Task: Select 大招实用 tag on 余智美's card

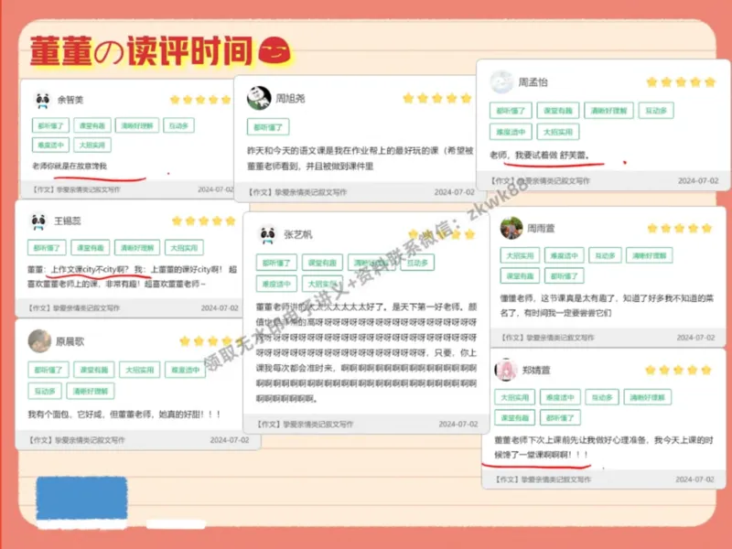Action: (92, 145)
